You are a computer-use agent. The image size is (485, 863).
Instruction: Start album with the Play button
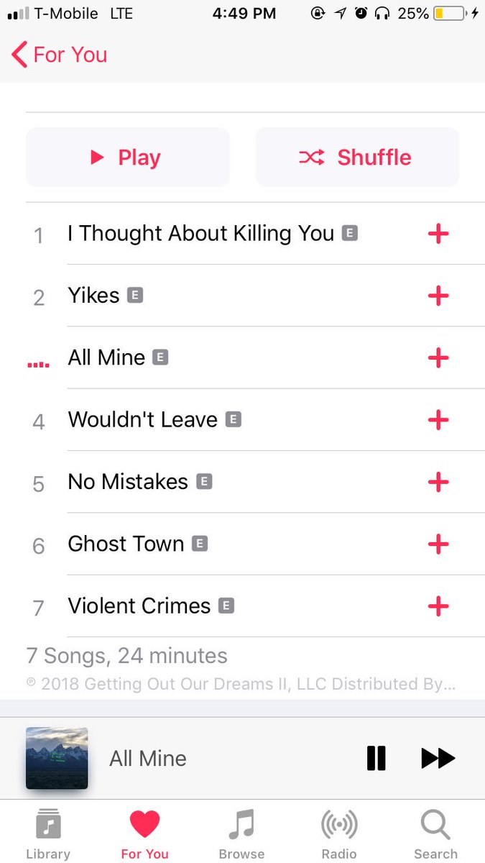pyautogui.click(x=128, y=157)
